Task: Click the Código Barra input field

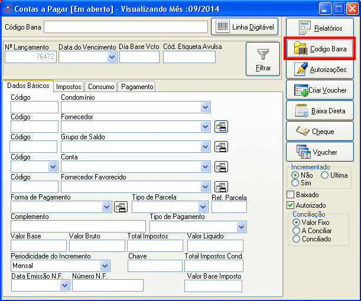Action: [125, 27]
